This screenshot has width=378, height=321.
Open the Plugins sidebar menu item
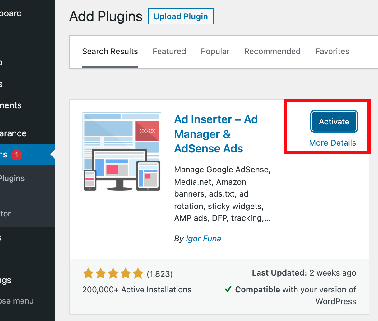point(28,154)
